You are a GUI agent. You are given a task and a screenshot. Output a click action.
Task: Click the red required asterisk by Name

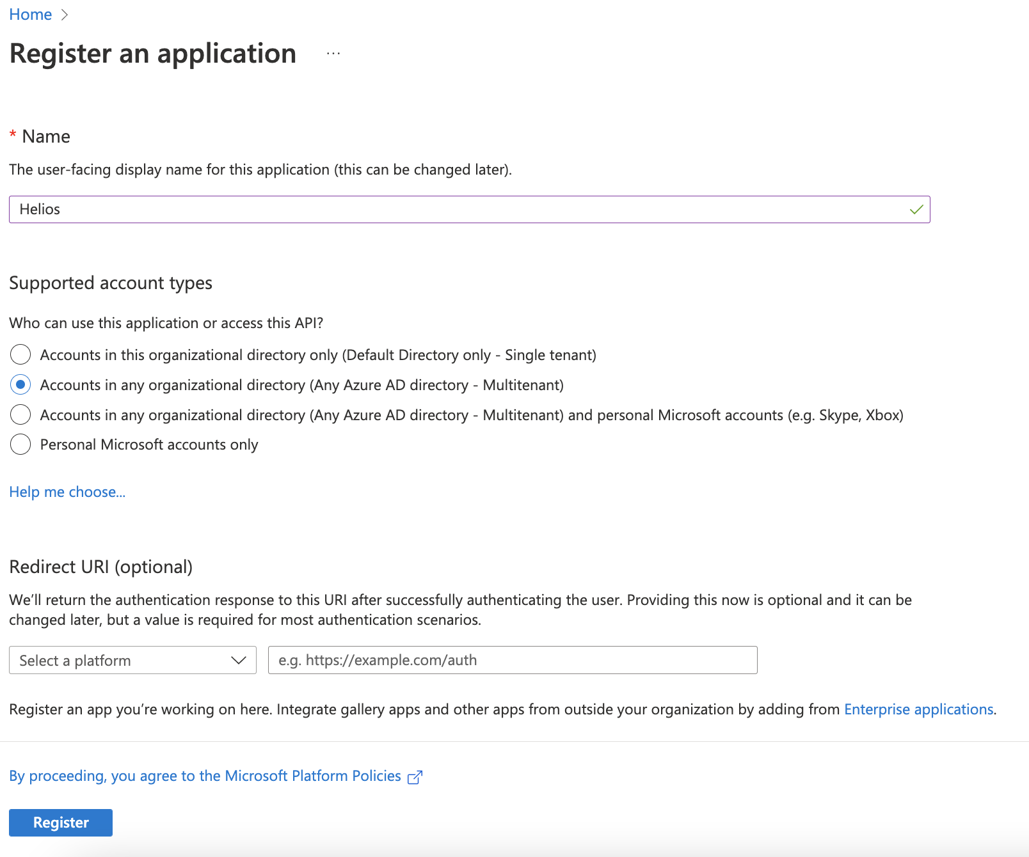13,135
